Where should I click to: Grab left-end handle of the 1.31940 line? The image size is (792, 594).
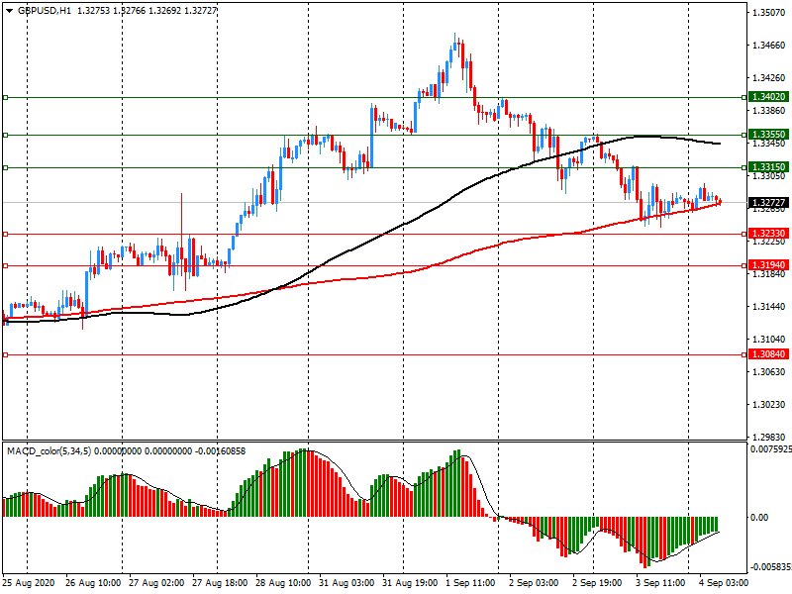[6, 265]
